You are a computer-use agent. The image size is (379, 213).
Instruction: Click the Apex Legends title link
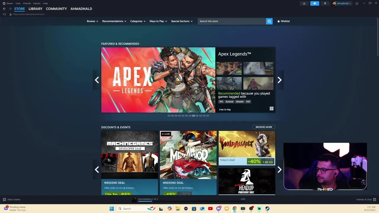235,54
